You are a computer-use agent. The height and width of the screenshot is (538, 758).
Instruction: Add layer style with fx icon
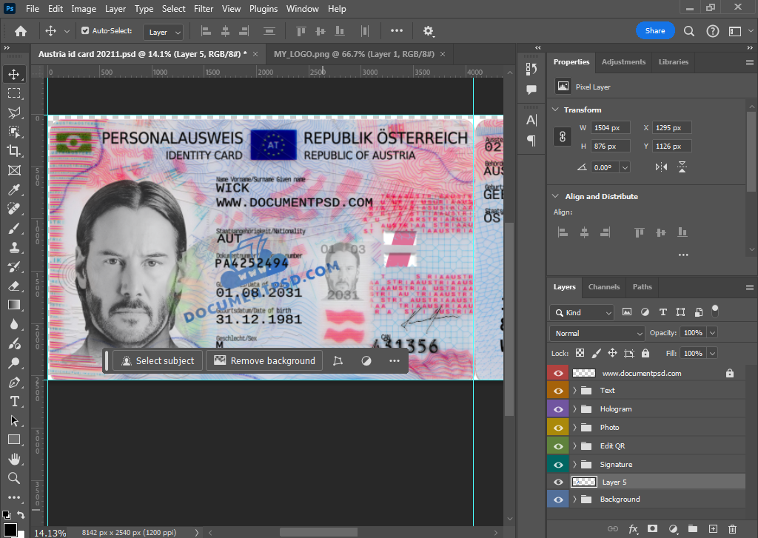633,529
